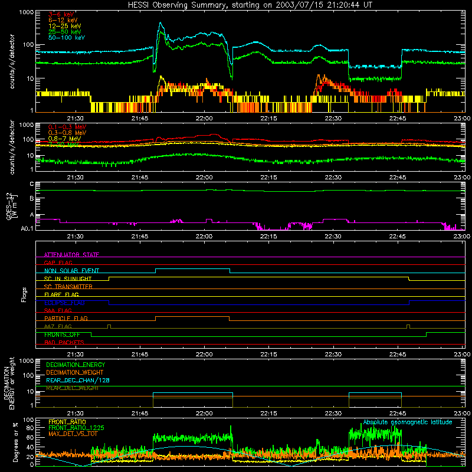Select the NON_SOLAR_EVENT flag label
The height and width of the screenshot is (472, 472).
[x=71, y=271]
